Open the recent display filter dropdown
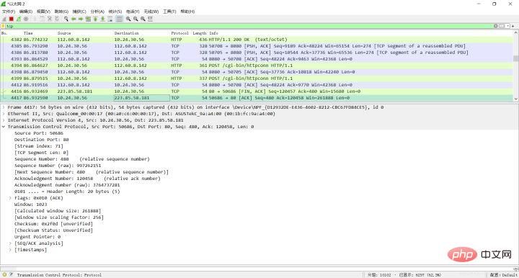This screenshot has height=278, width=519. click(508, 26)
